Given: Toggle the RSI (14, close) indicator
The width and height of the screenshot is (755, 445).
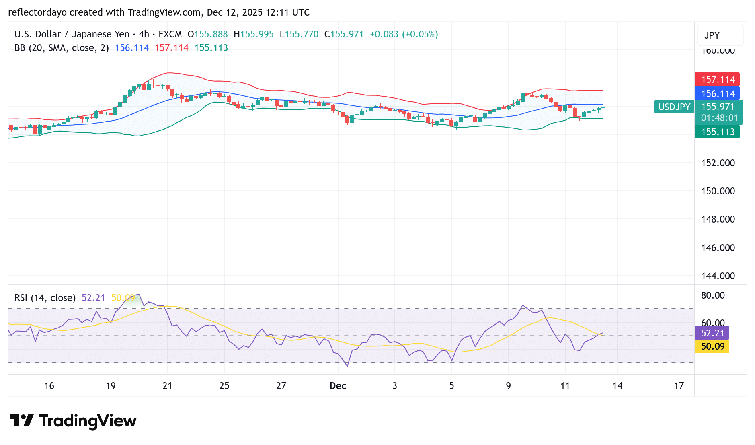Looking at the screenshot, I should tap(46, 298).
